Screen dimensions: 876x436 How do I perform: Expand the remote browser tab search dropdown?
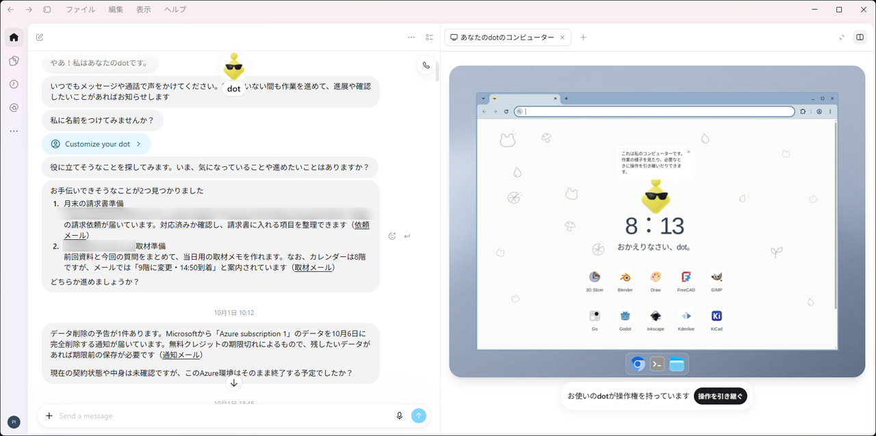[483, 98]
